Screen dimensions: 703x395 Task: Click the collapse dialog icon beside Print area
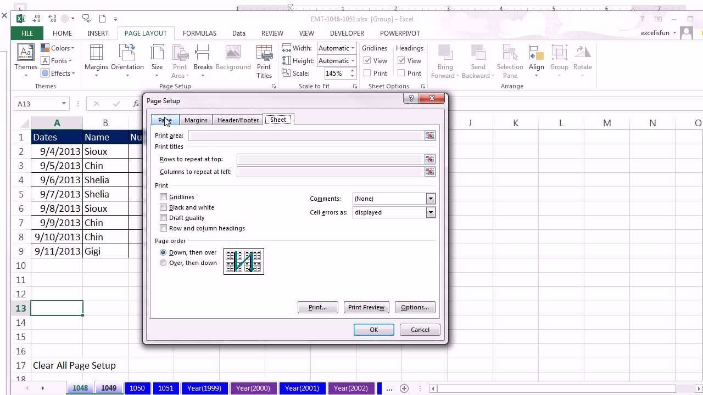pos(429,136)
